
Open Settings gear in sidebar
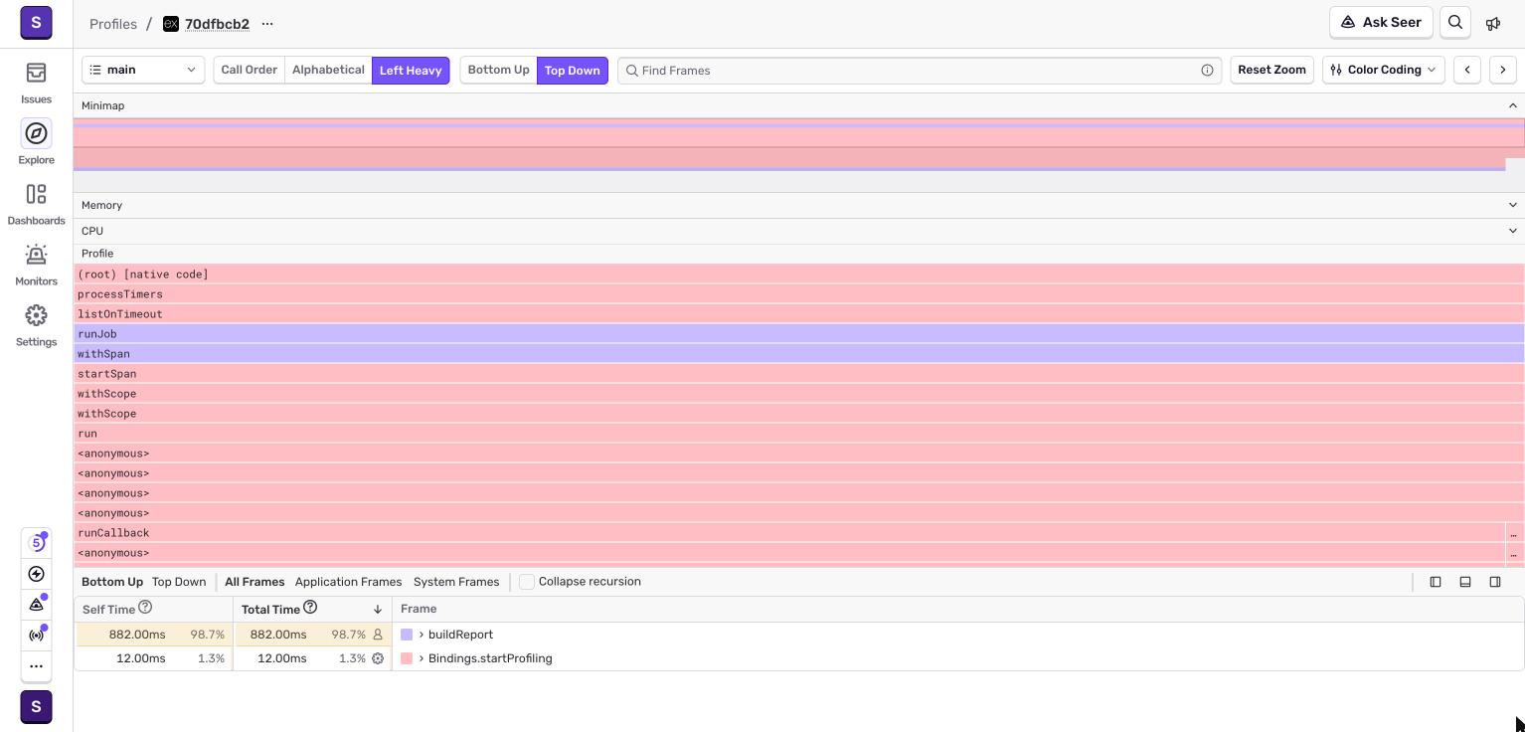[x=36, y=324]
